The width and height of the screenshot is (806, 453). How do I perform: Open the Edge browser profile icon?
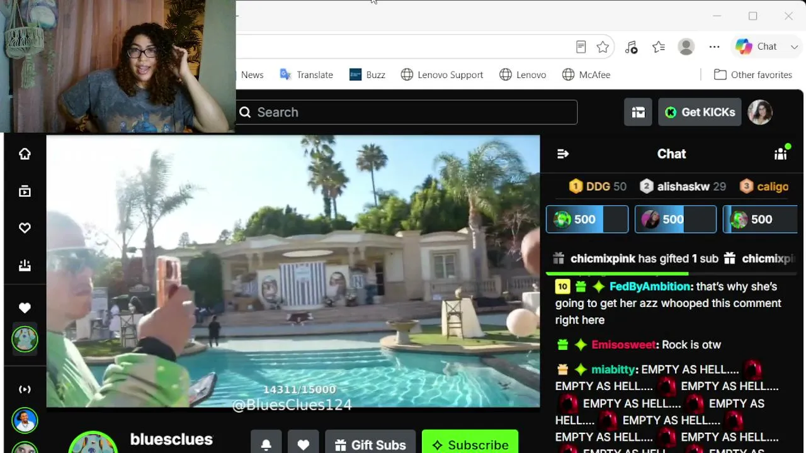(686, 47)
